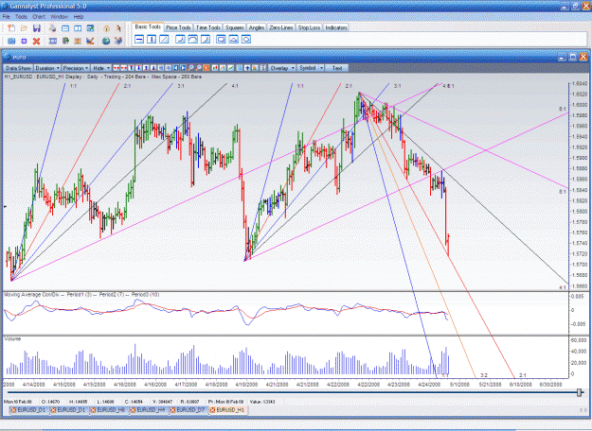Open the Tools menu
Viewport: 592px width, 431px height.
[21, 17]
